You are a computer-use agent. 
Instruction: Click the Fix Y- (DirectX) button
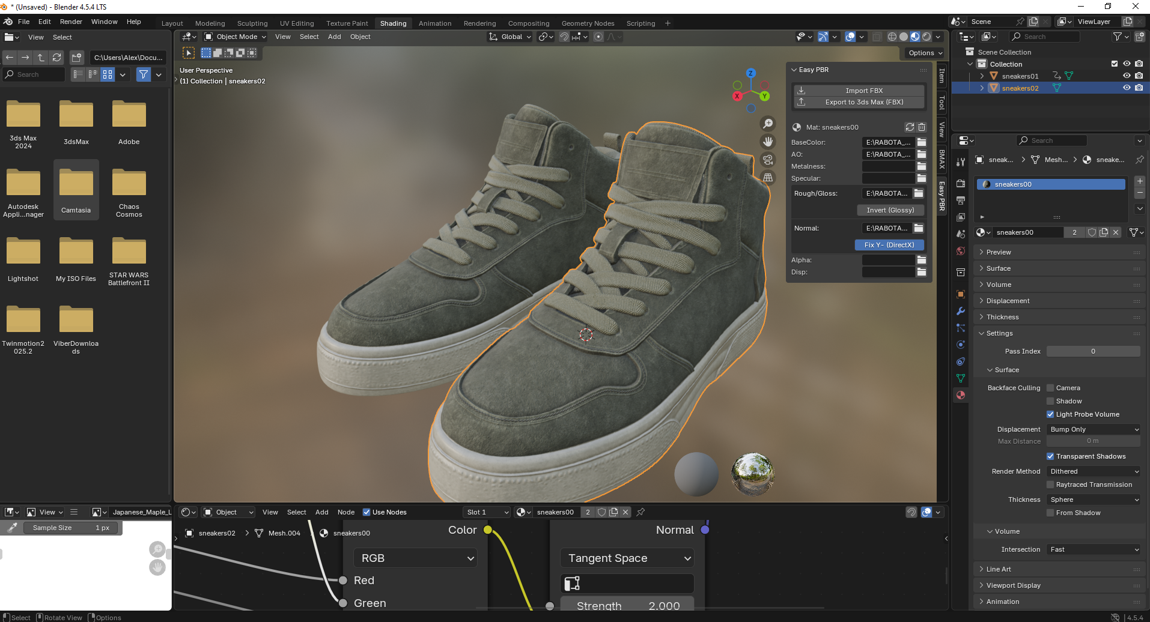tap(889, 245)
